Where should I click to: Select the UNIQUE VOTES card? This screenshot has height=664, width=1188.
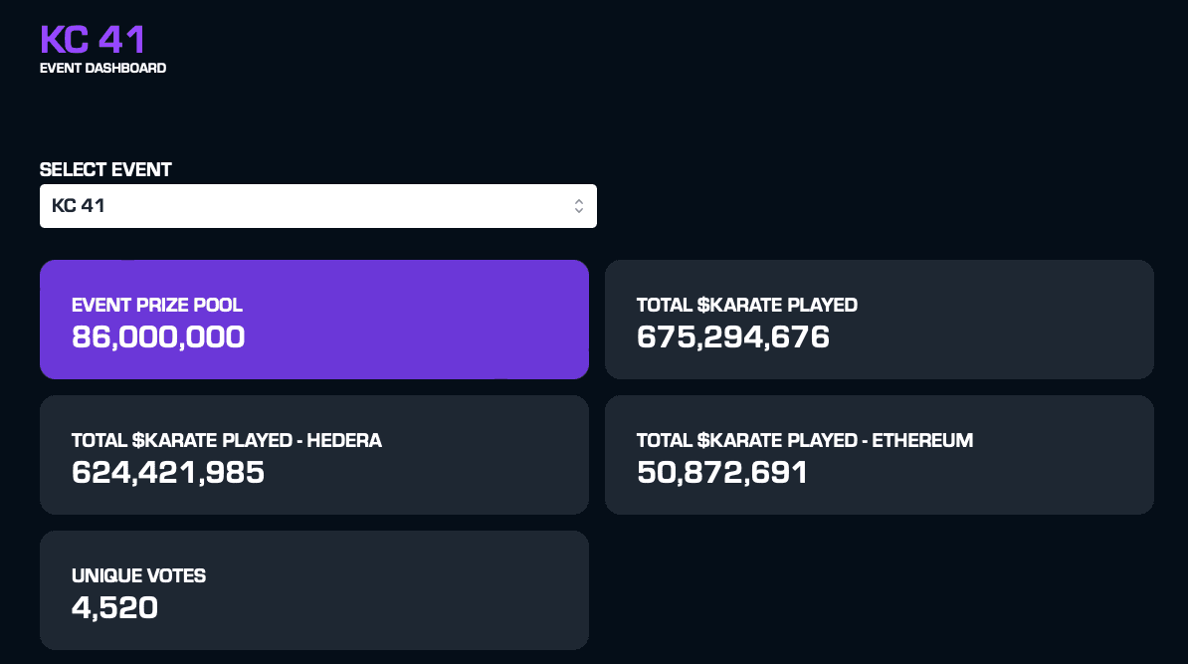314,590
